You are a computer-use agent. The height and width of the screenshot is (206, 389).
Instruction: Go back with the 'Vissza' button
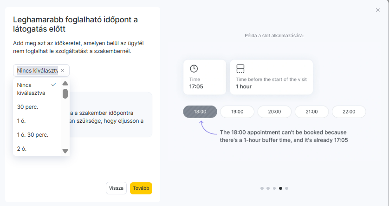(x=116, y=188)
